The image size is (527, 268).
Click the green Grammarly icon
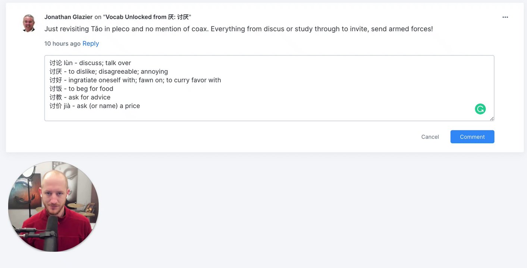(480, 109)
